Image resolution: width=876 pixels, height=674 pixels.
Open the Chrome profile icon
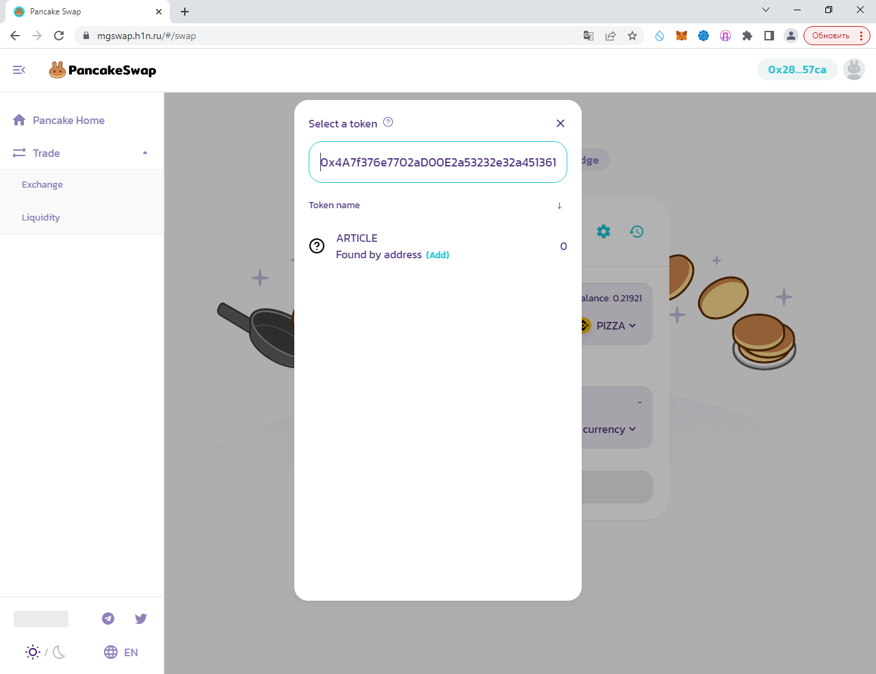[x=791, y=36]
